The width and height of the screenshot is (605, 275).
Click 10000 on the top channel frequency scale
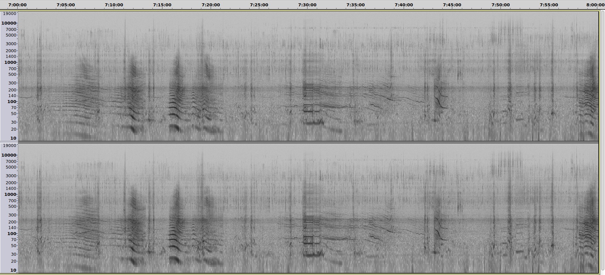pyautogui.click(x=9, y=23)
